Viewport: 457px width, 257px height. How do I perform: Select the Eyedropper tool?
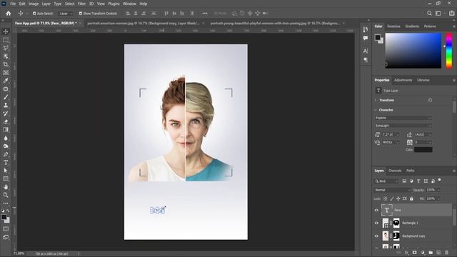6,81
